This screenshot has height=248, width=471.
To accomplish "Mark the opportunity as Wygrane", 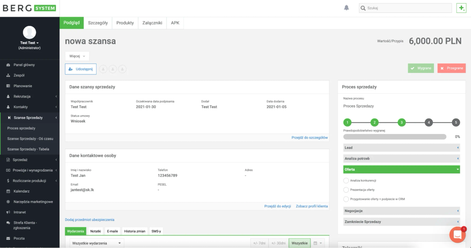I will point(421,68).
